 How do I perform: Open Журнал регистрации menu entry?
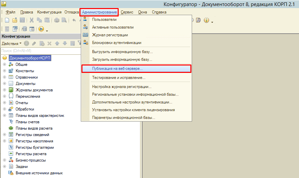pos(136,35)
